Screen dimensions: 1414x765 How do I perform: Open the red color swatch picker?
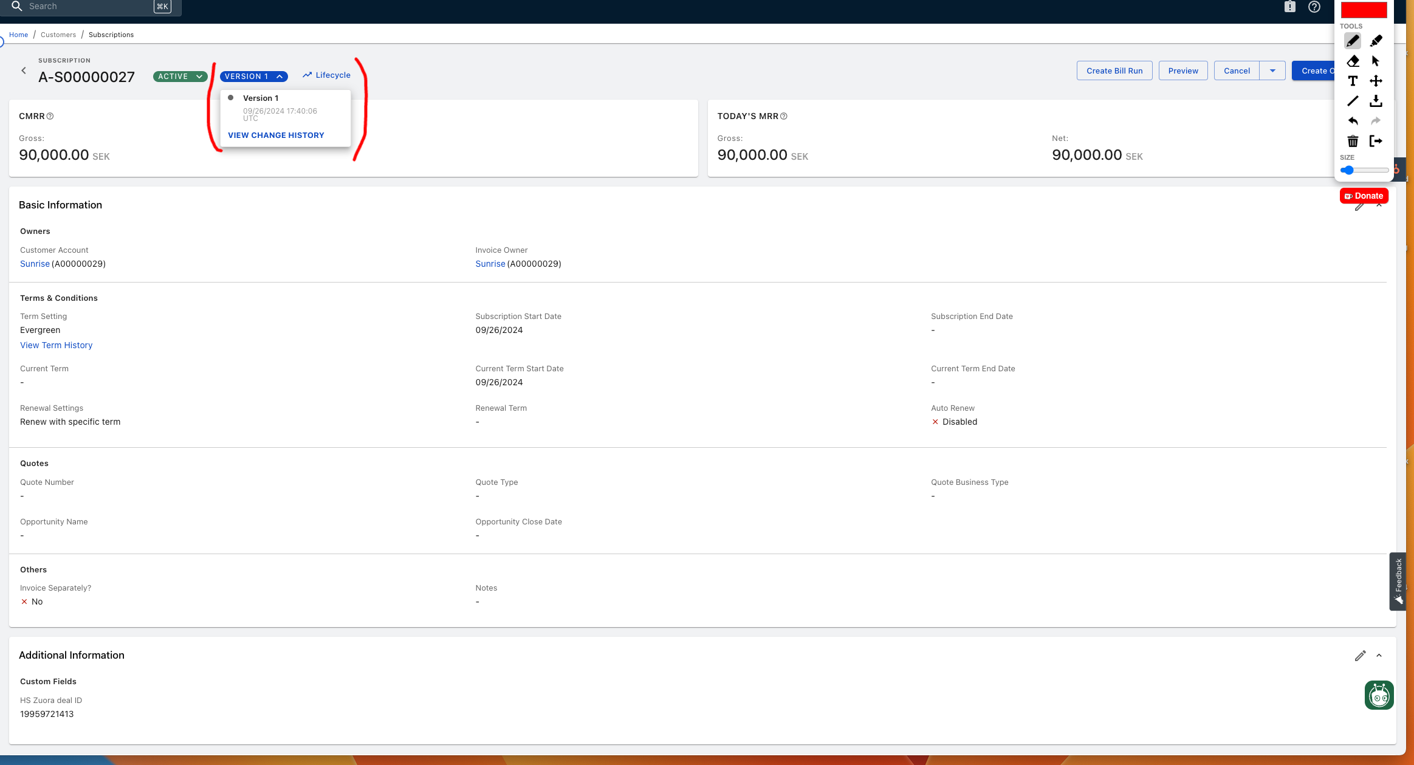point(1364,10)
